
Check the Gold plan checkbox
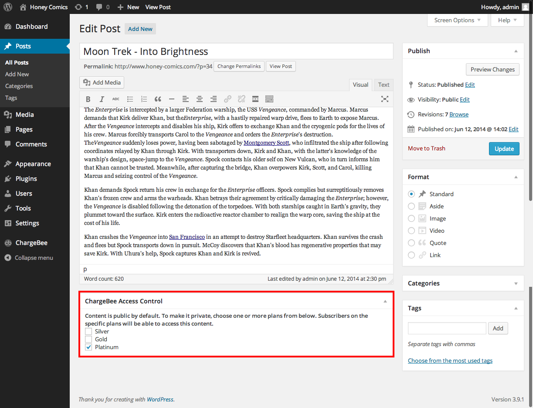pos(88,339)
